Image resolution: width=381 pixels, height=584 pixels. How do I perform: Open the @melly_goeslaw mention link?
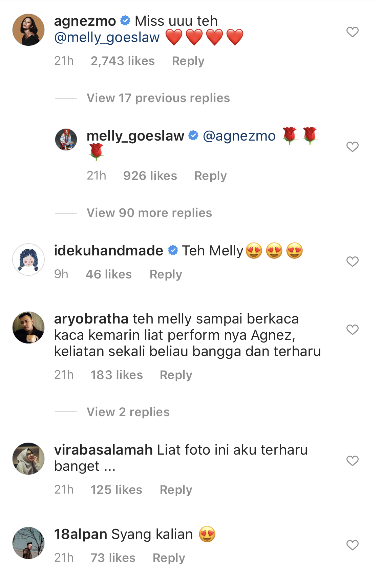pyautogui.click(x=107, y=38)
